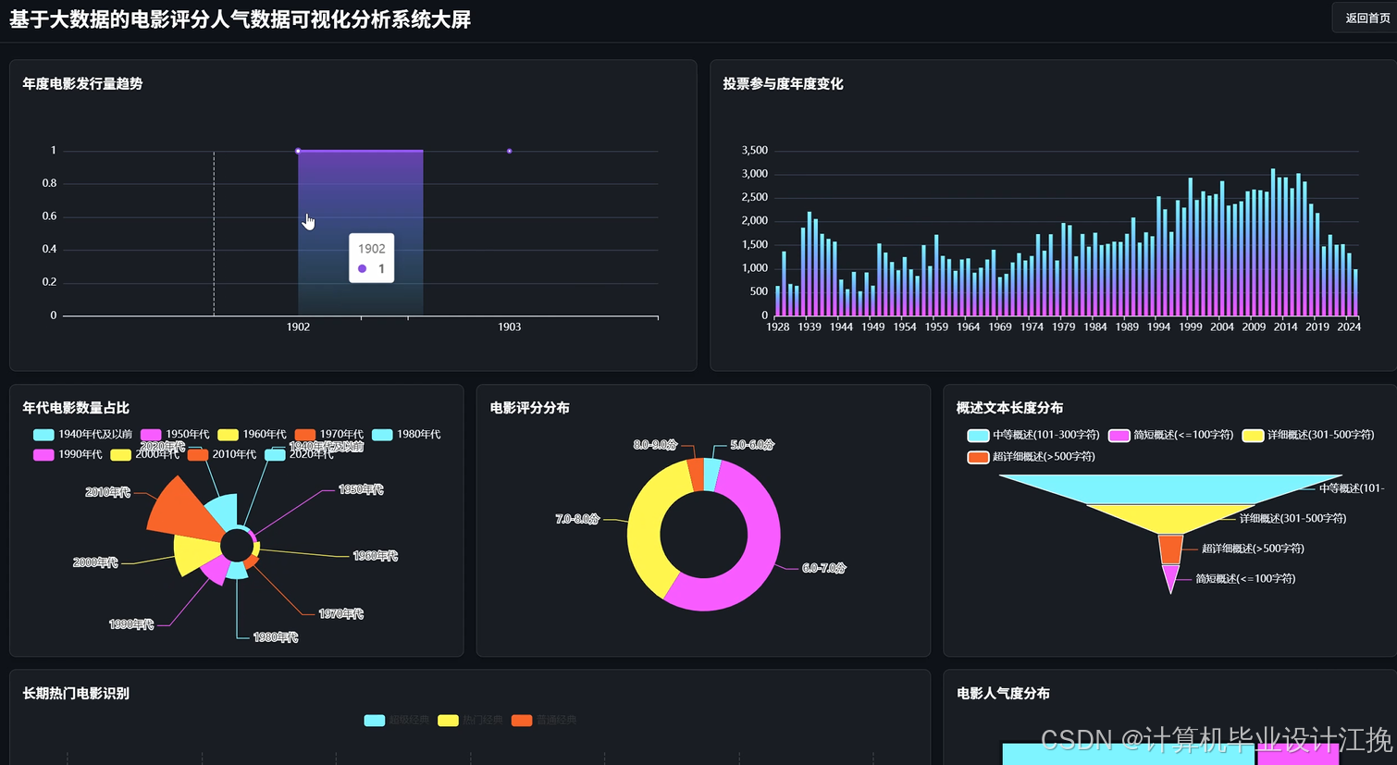Click orange legend swatch in 长期热门电影识别
1397x765 pixels.
pyautogui.click(x=522, y=720)
